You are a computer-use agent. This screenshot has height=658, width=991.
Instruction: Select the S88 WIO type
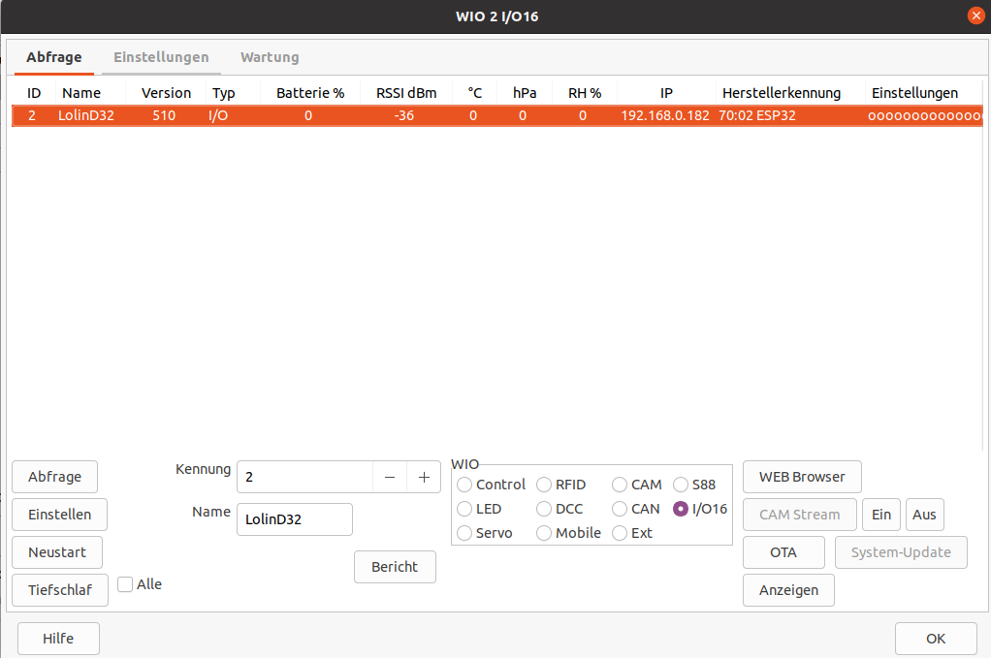click(x=682, y=485)
